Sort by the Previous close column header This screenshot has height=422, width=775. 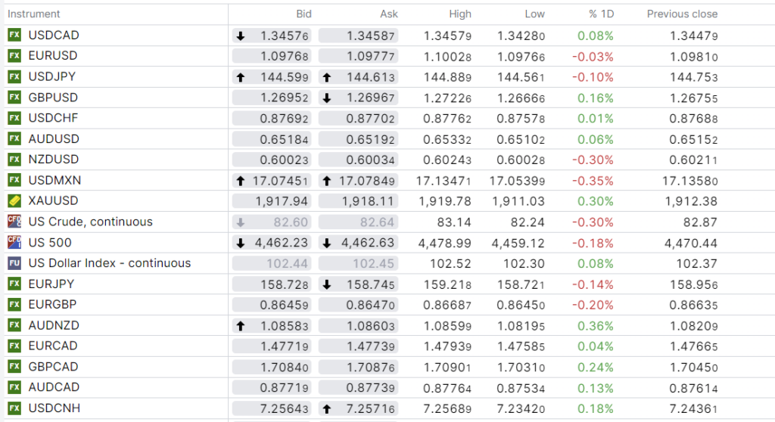tap(682, 14)
